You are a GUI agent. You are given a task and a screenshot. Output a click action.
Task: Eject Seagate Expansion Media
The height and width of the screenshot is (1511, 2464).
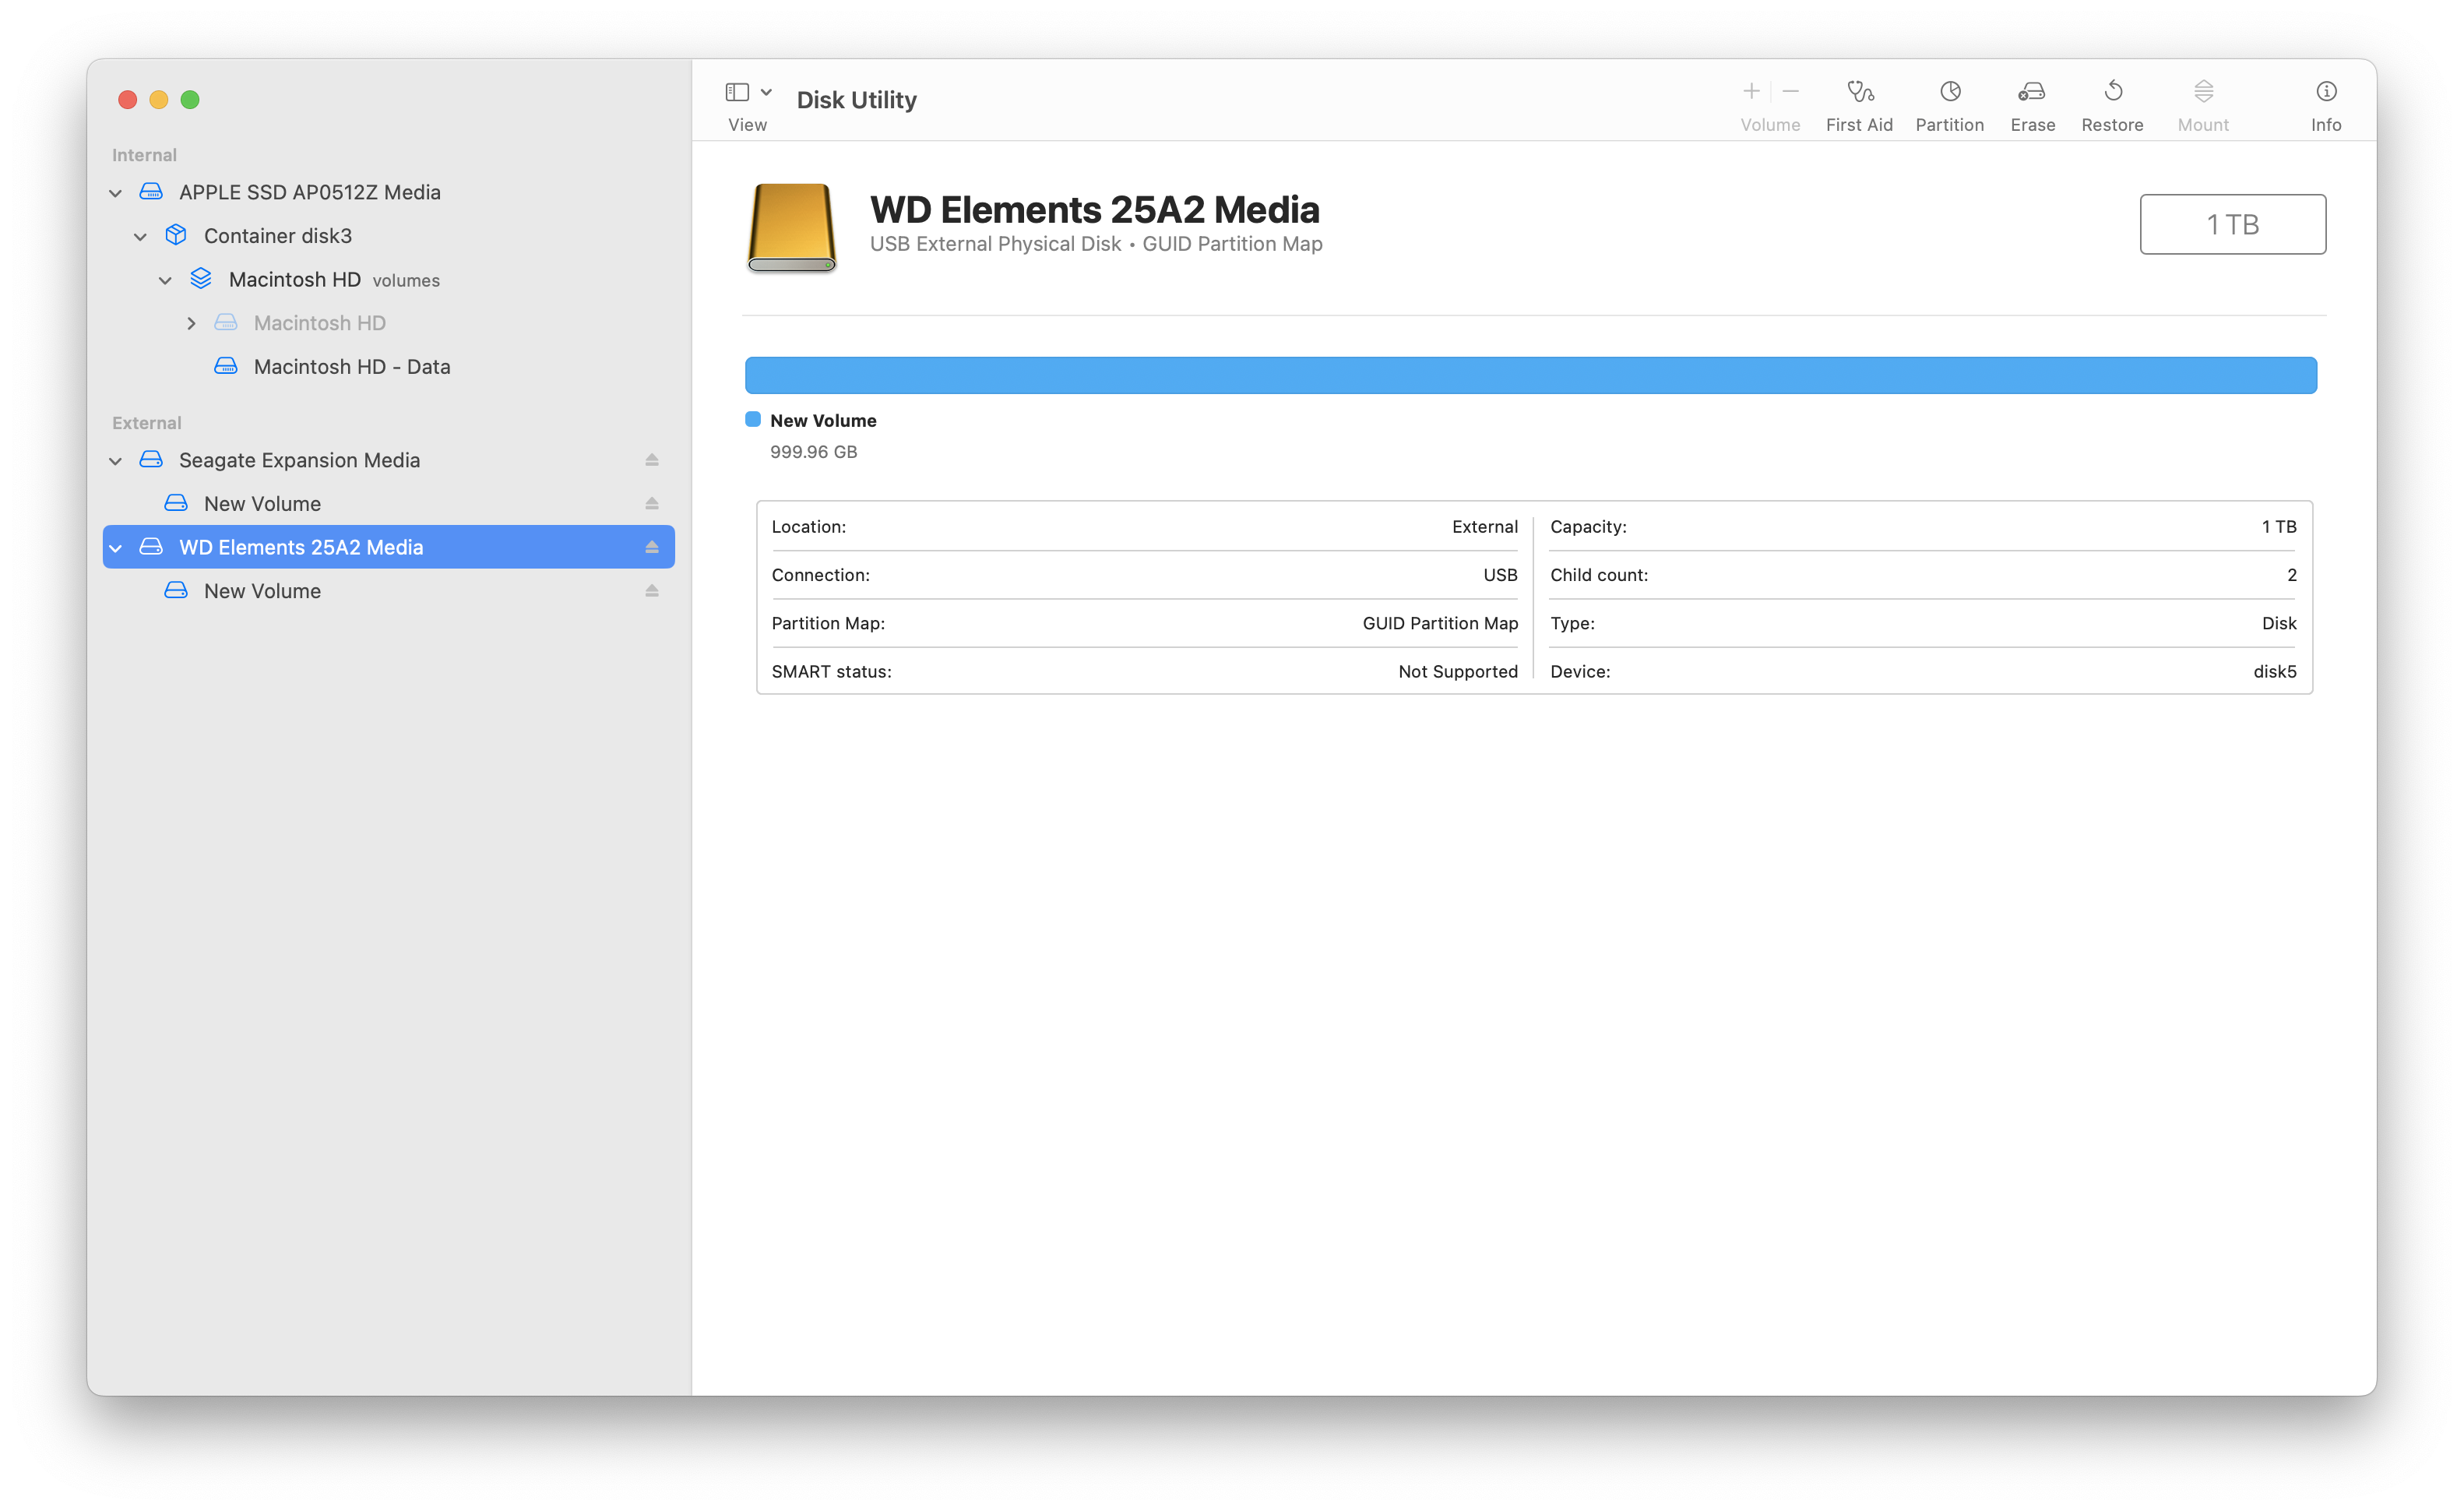coord(652,460)
